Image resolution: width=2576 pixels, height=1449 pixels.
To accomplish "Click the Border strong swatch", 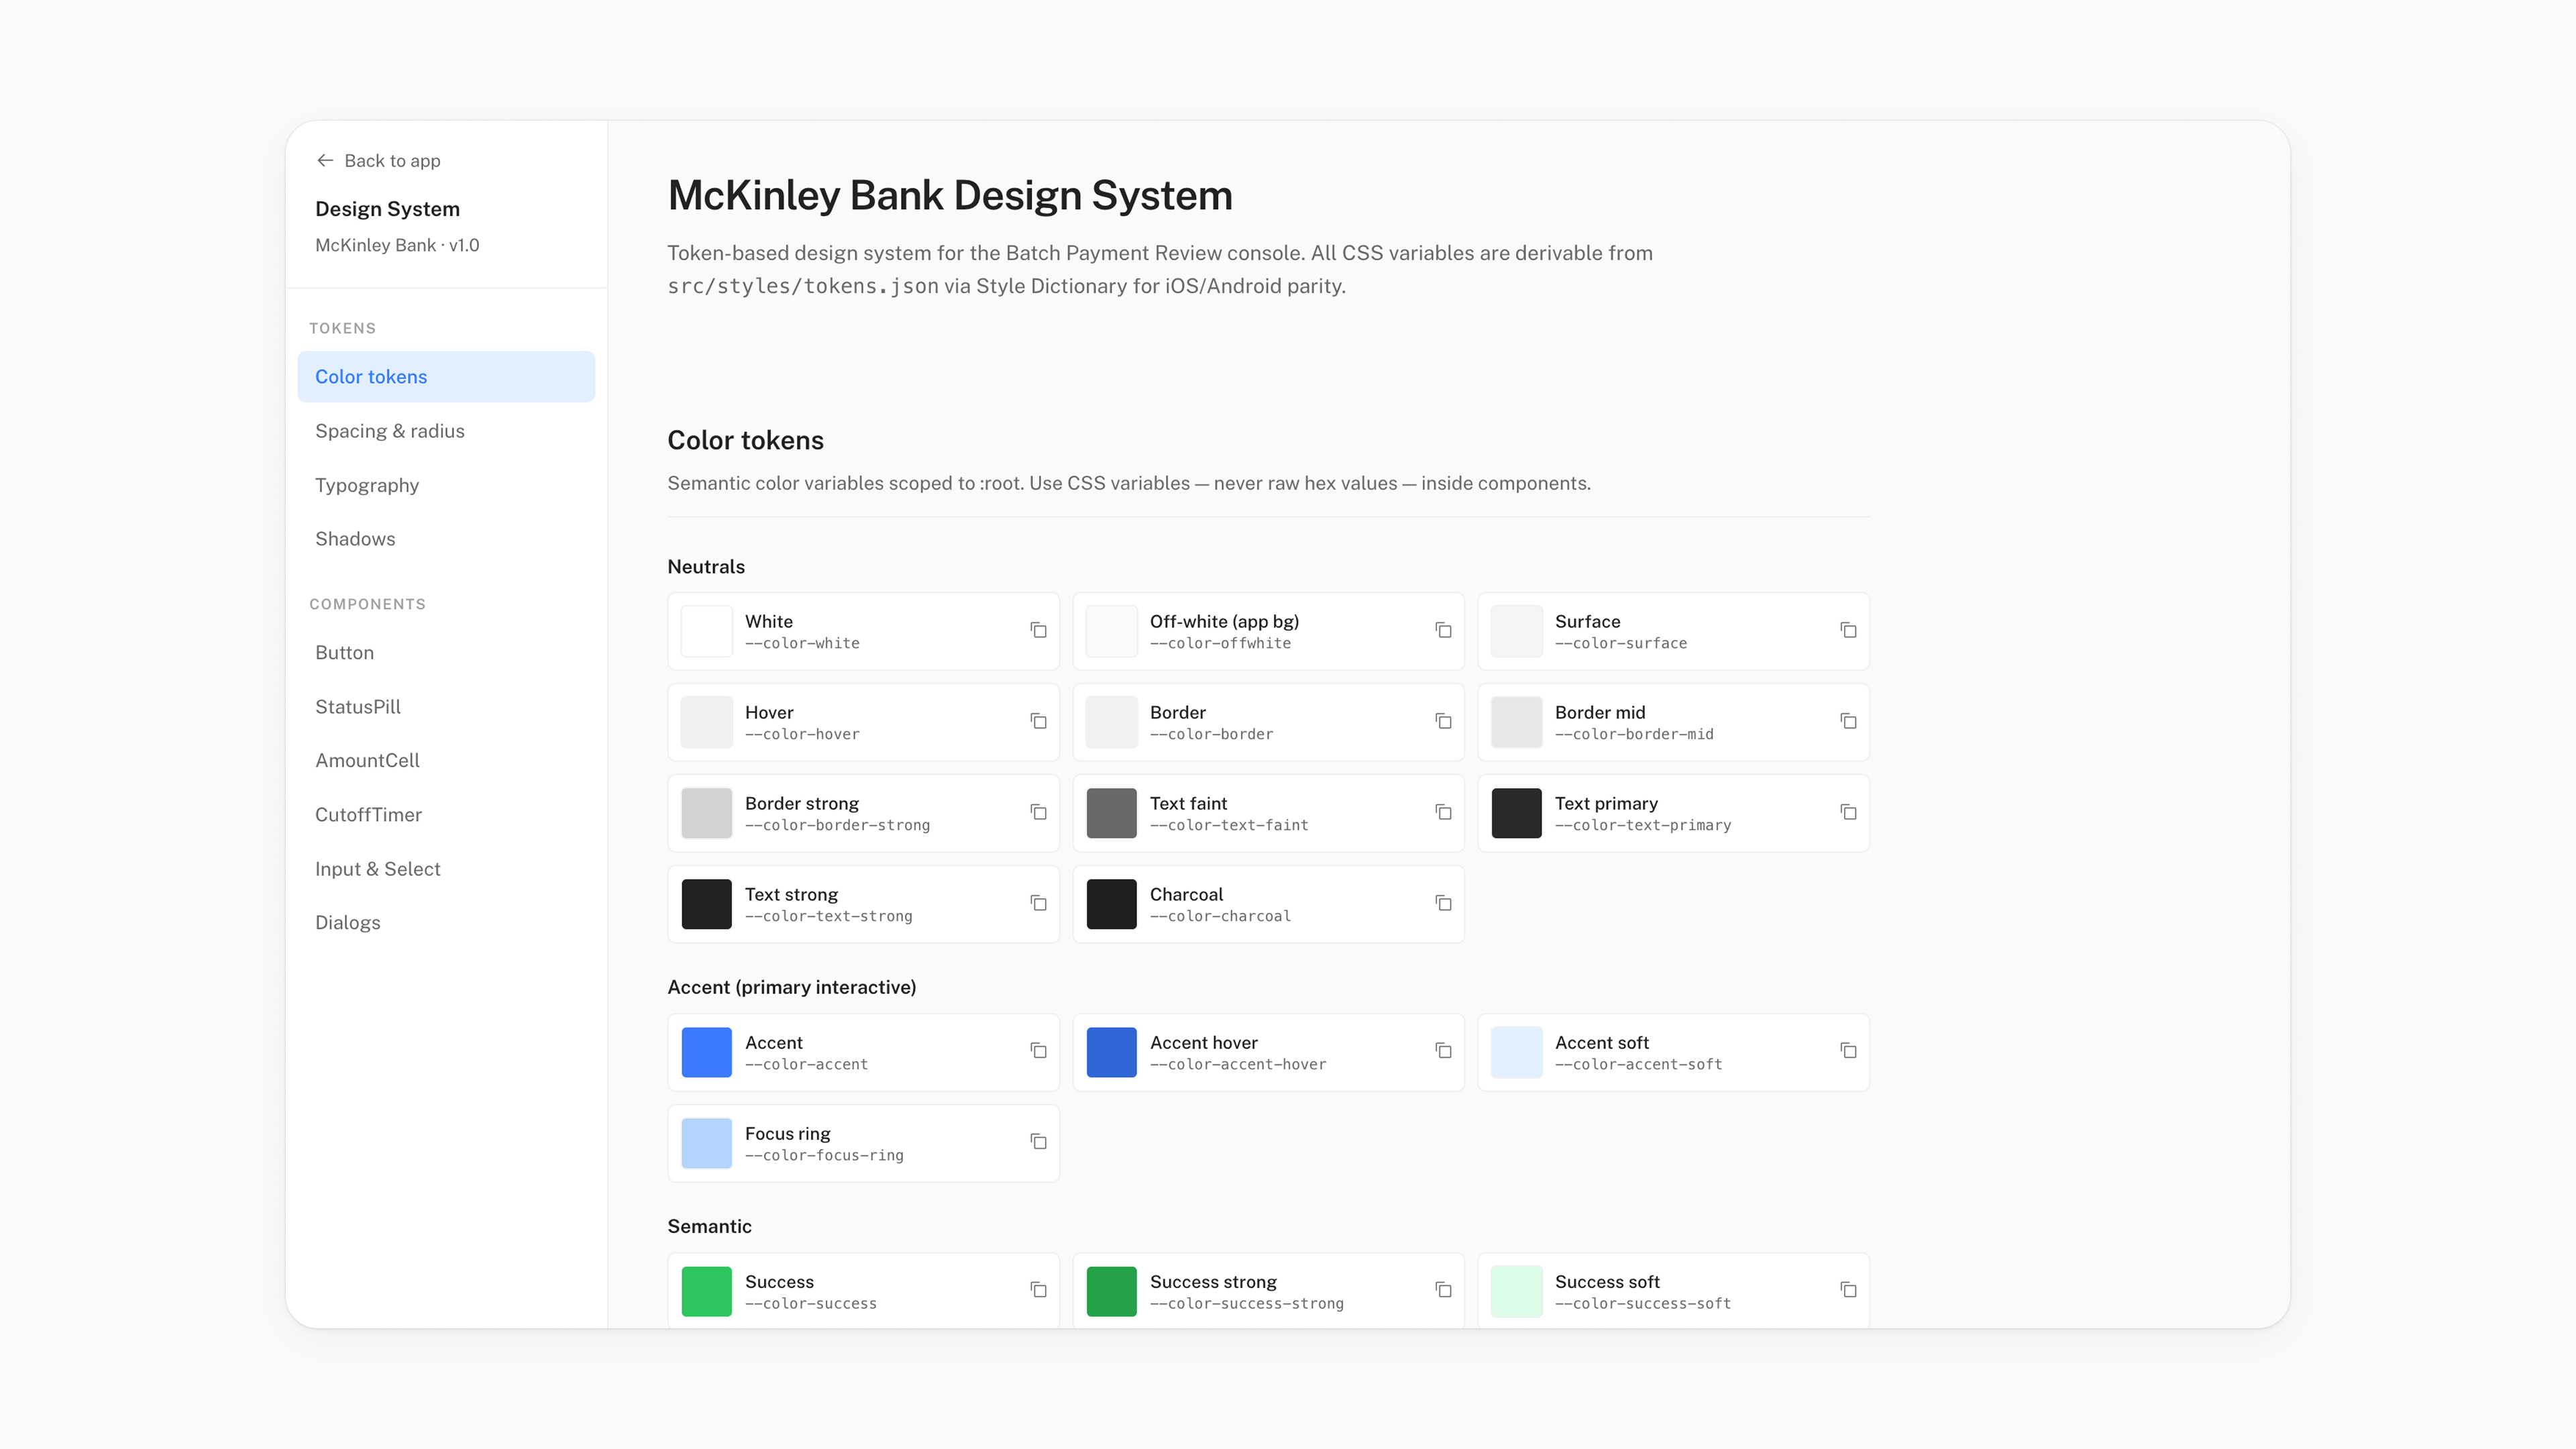I will coord(706,813).
